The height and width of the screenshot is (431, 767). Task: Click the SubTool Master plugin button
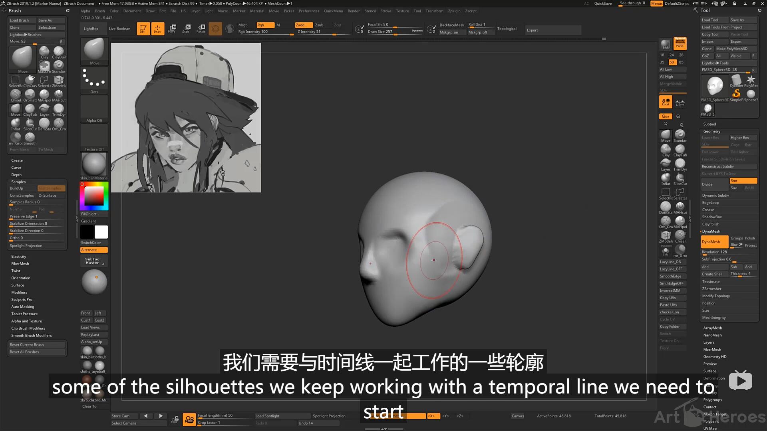point(94,261)
